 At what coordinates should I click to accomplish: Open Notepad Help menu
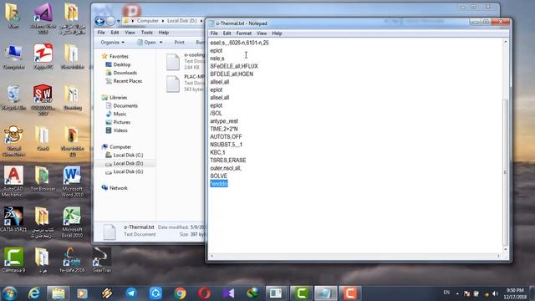coord(277,33)
